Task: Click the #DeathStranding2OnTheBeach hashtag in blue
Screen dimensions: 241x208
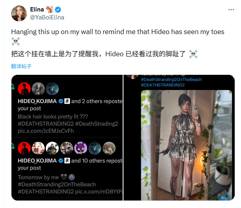Action: (x=171, y=80)
